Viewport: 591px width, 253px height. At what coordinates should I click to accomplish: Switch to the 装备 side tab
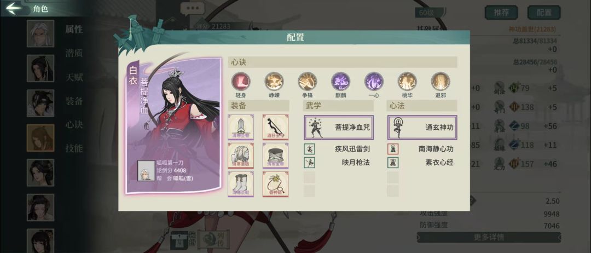coord(74,101)
